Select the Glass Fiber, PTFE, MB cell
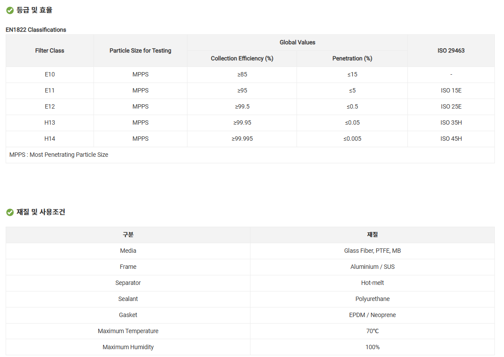 tap(372, 251)
